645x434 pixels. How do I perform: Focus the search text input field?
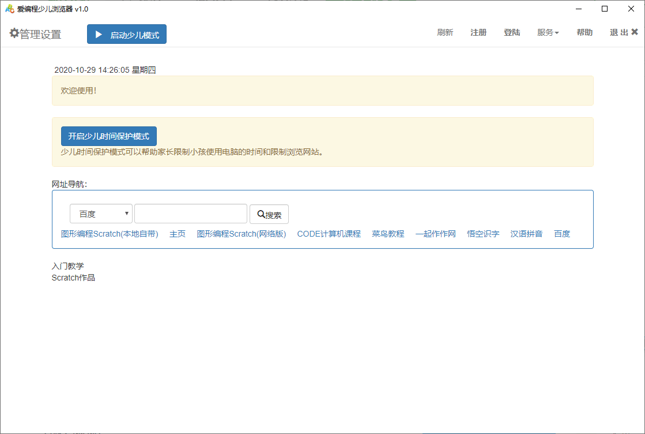[191, 214]
